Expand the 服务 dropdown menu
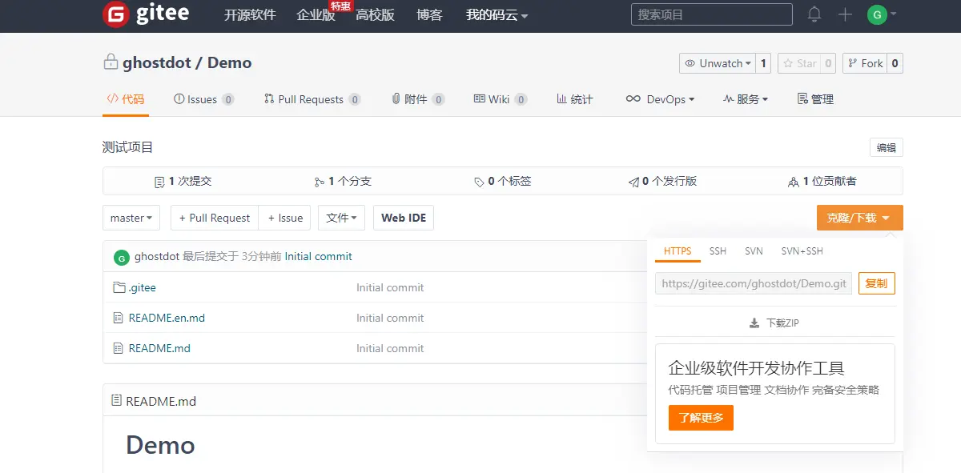 click(x=745, y=99)
